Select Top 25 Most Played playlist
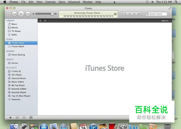This screenshot has width=181, height=129. [21, 96]
